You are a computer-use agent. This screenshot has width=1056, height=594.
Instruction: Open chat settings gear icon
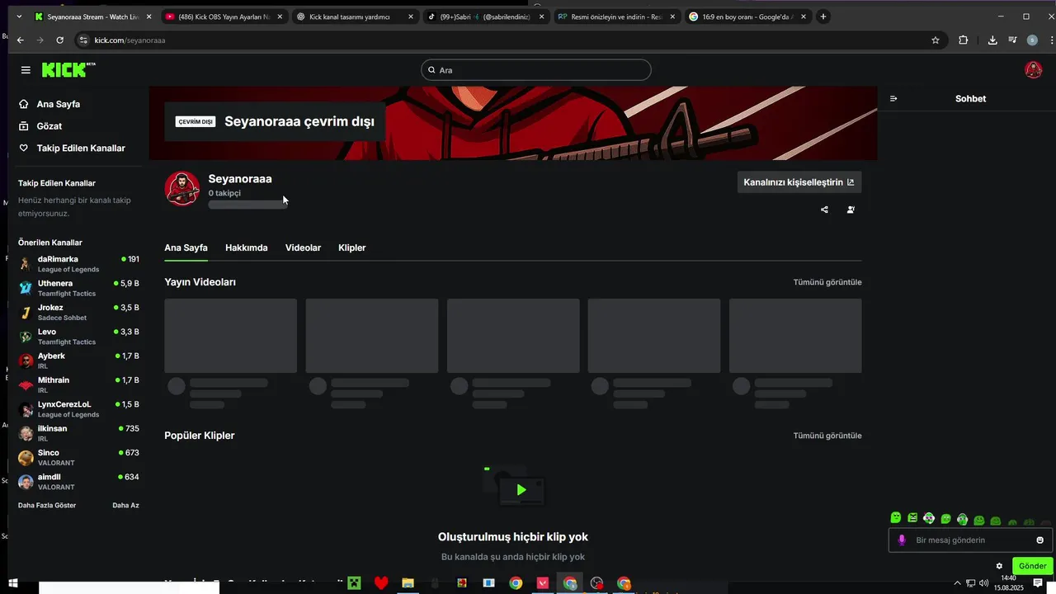click(999, 566)
